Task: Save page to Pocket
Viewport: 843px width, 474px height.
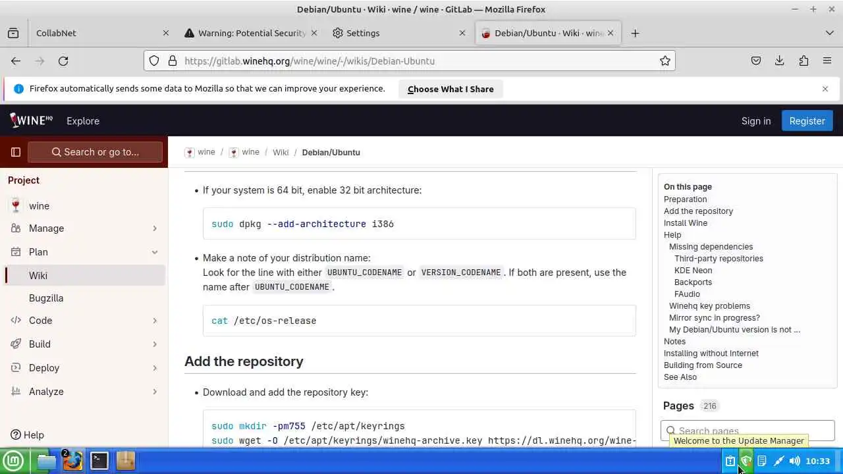Action: 756,61
